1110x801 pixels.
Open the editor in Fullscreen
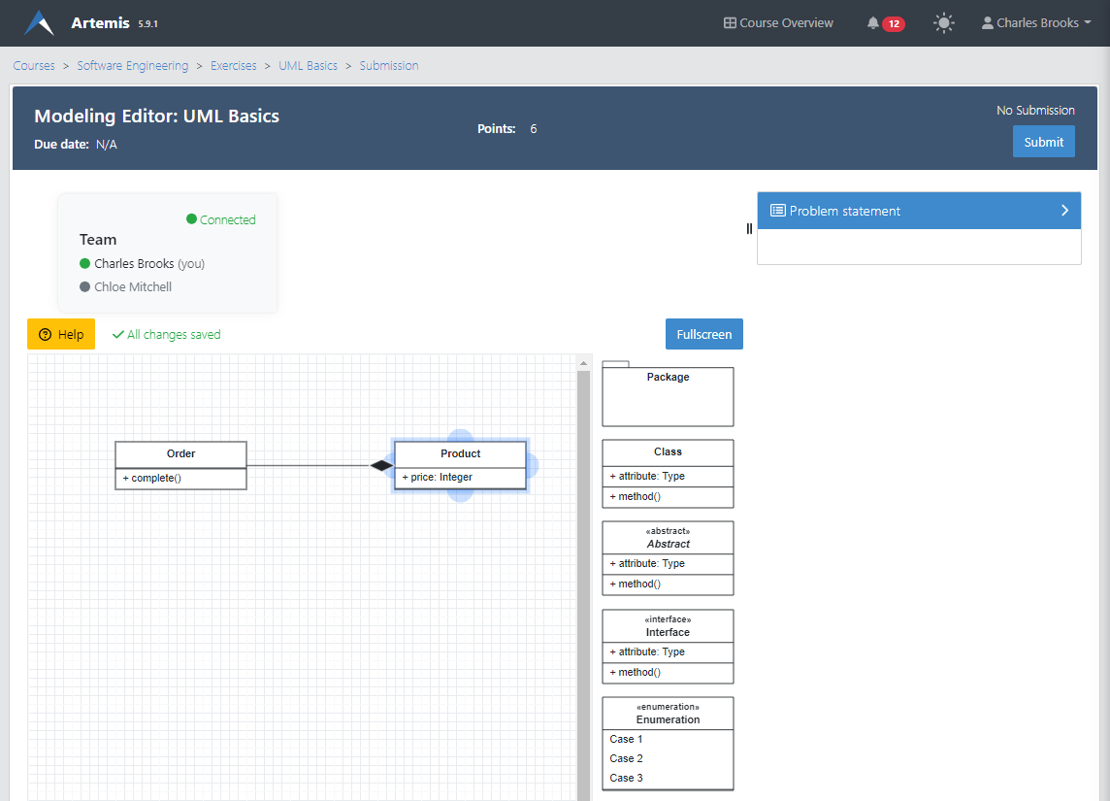point(703,334)
